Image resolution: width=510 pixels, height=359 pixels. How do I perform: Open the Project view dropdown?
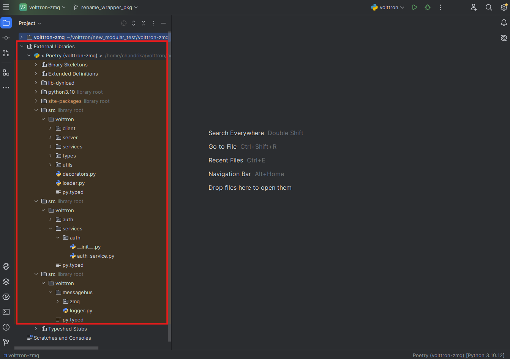[30, 23]
